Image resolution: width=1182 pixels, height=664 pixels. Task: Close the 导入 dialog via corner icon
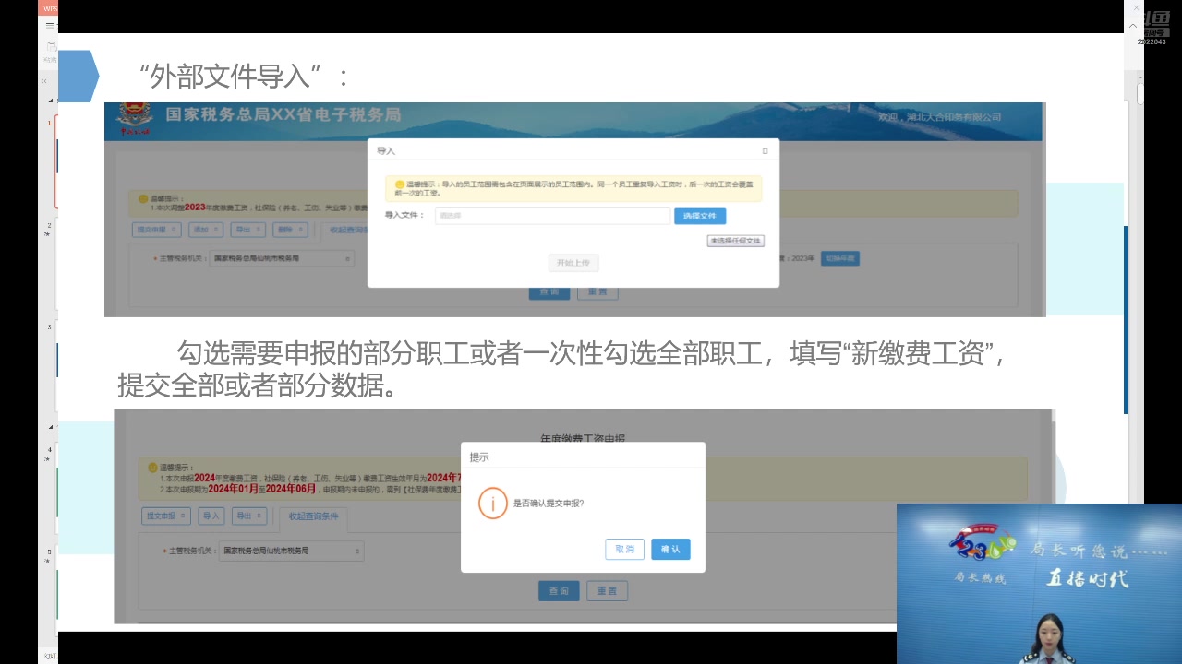765,150
